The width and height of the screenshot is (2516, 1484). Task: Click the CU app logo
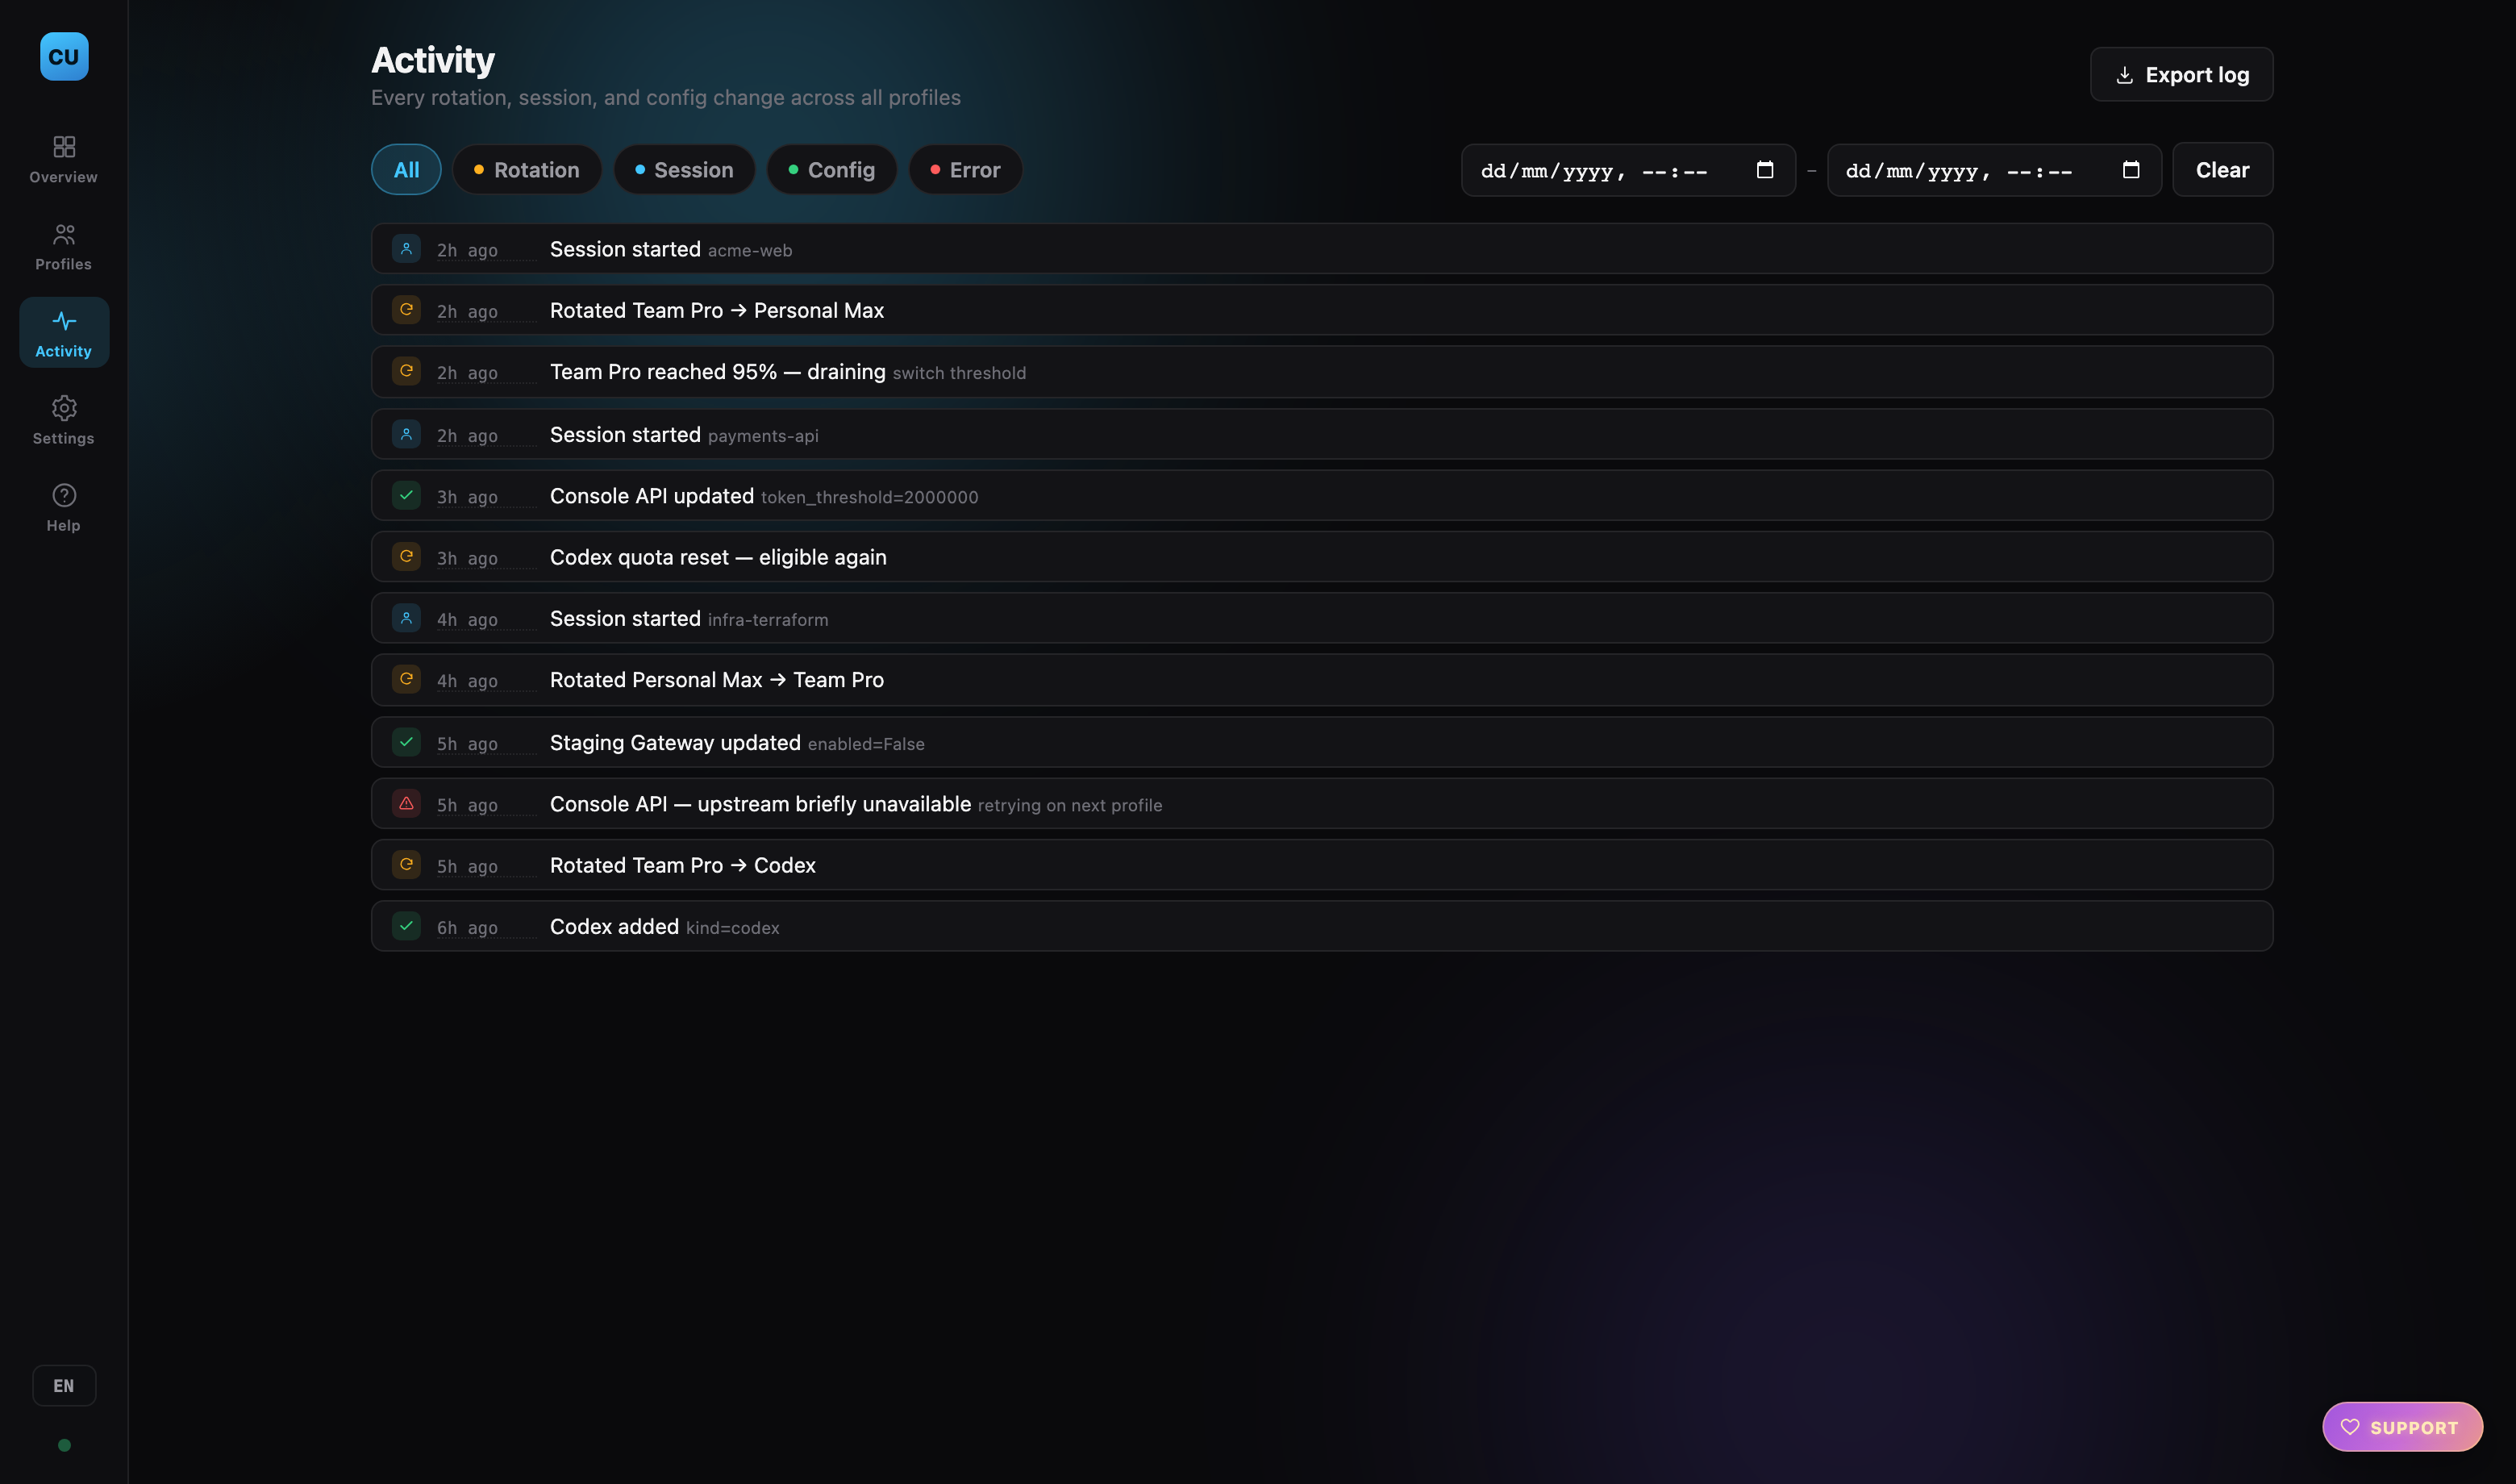(64, 57)
